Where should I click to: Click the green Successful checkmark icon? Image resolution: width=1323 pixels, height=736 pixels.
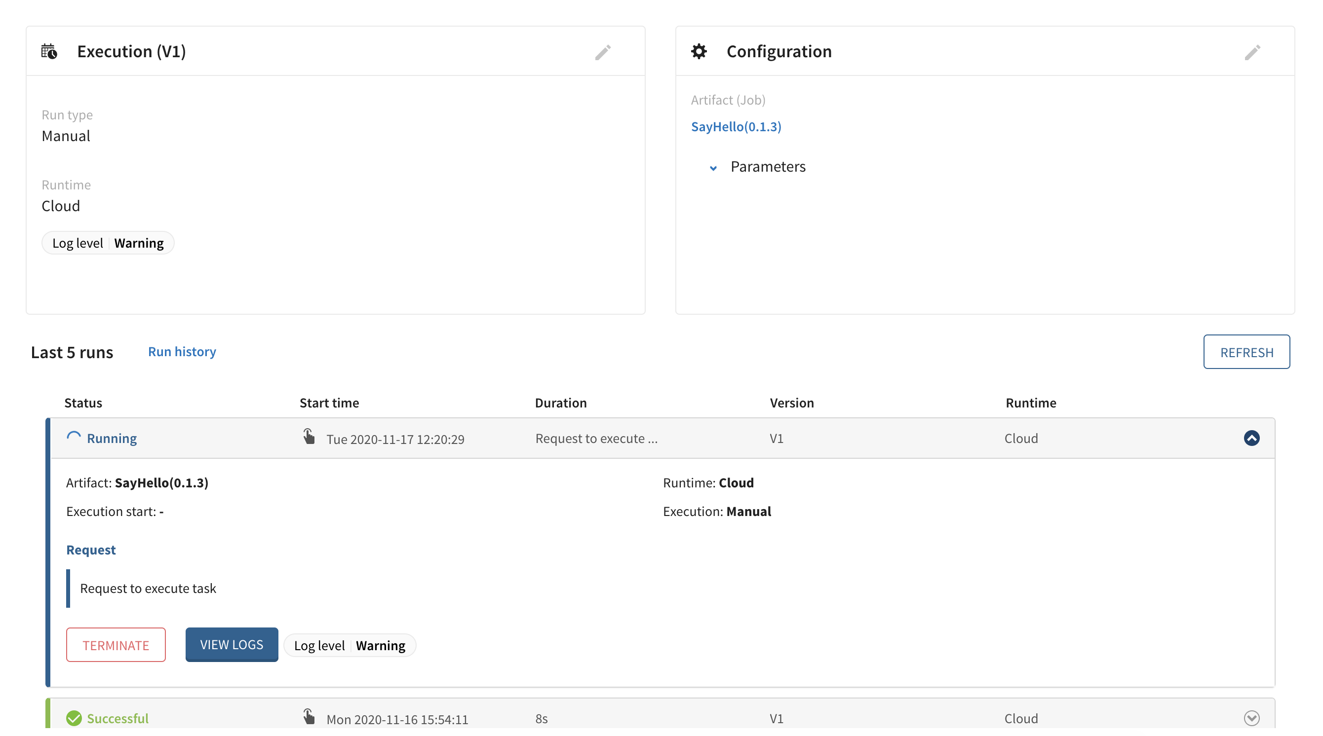tap(74, 718)
